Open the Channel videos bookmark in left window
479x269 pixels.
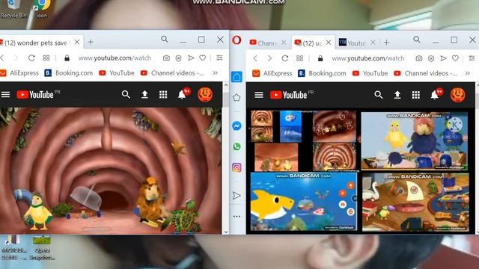172,73
